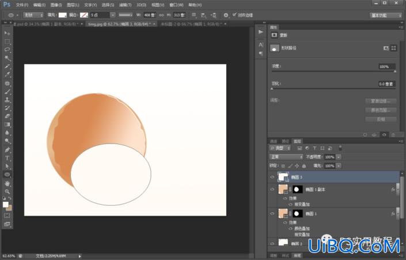Open the workspace switcher dropdown

tap(385, 16)
